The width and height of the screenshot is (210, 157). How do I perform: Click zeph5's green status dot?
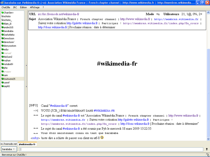tap(2, 86)
